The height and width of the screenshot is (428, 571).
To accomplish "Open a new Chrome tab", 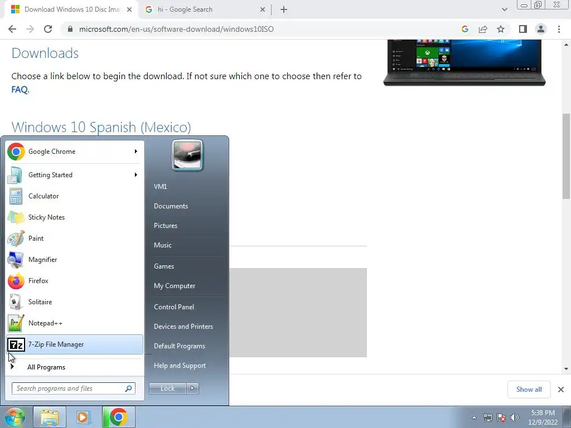I will pos(284,9).
